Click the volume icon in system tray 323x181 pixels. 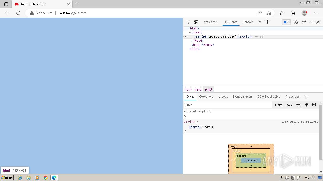[287, 178]
